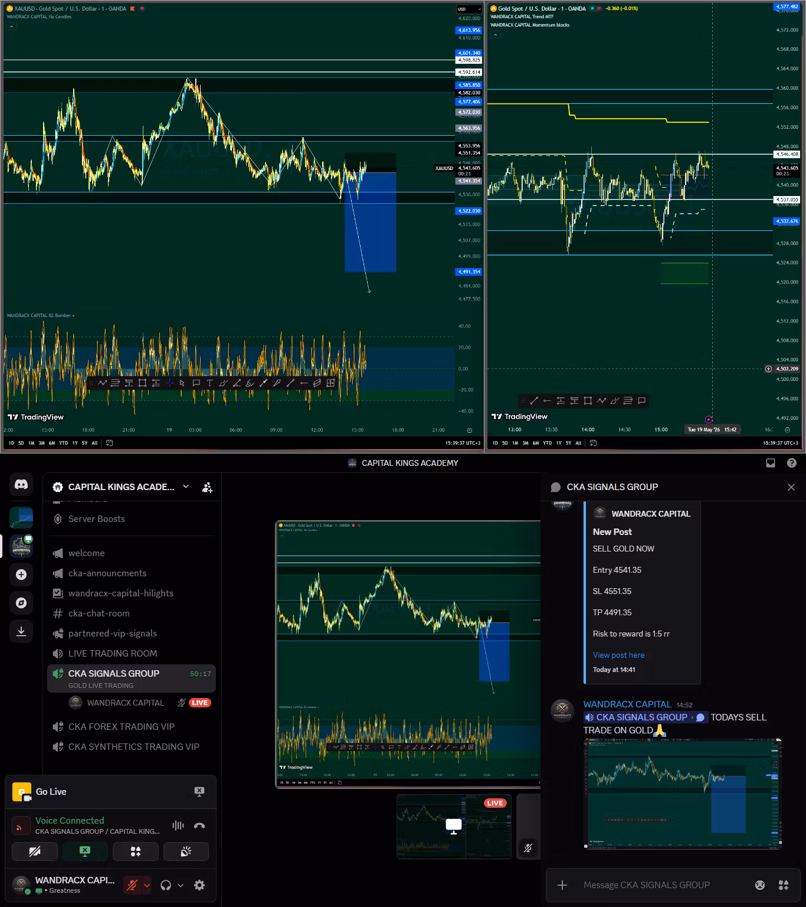Open apps icon in message bar

point(784,885)
